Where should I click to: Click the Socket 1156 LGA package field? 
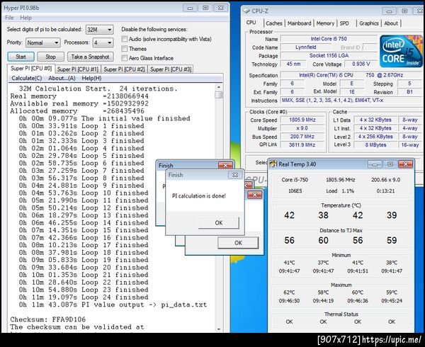(x=329, y=55)
